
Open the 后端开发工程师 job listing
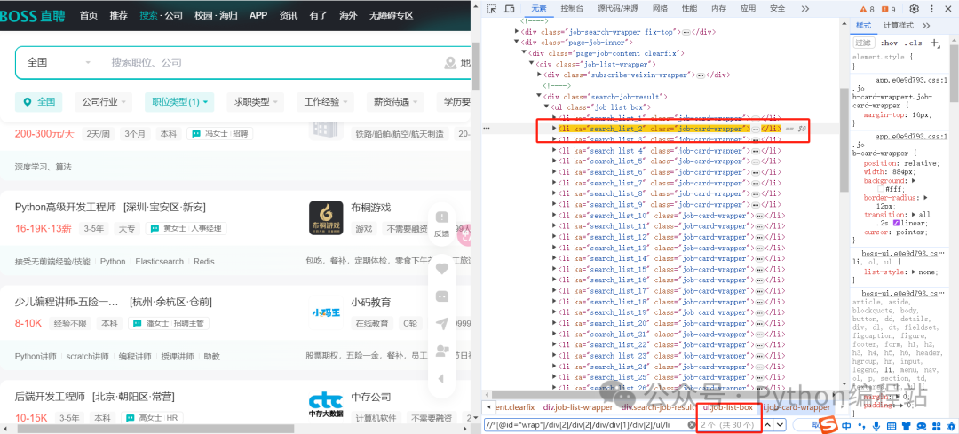point(50,397)
